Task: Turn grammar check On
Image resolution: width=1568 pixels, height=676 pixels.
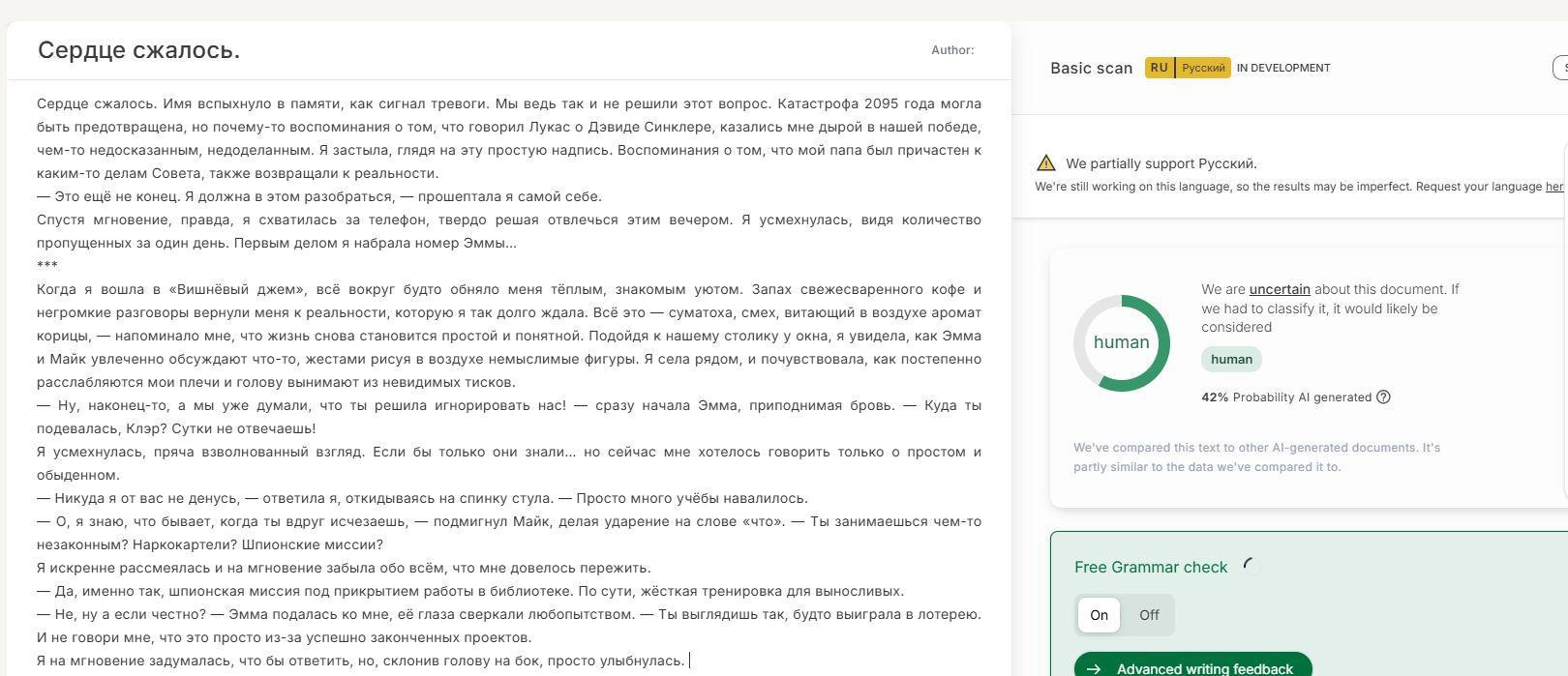Action: point(1099,615)
